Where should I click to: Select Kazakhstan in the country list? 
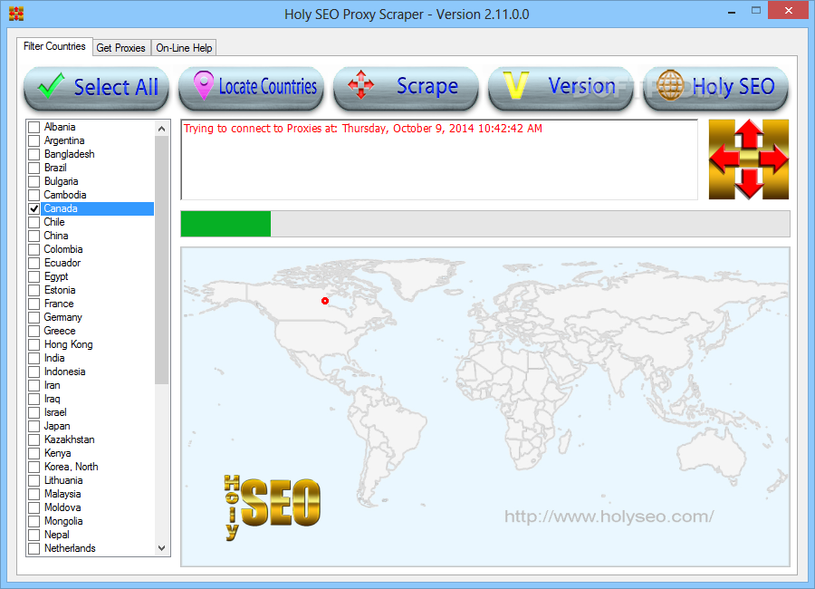click(70, 439)
